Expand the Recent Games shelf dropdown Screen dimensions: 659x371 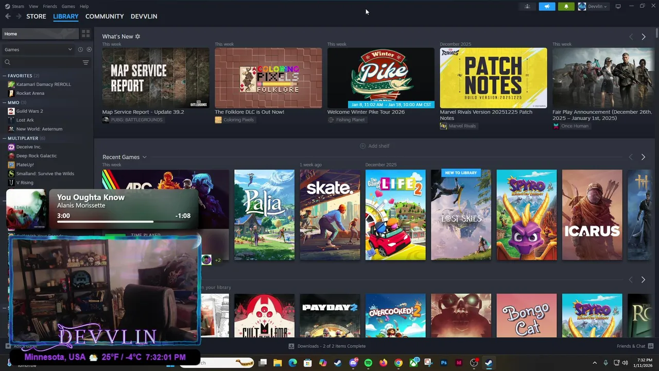tap(145, 157)
